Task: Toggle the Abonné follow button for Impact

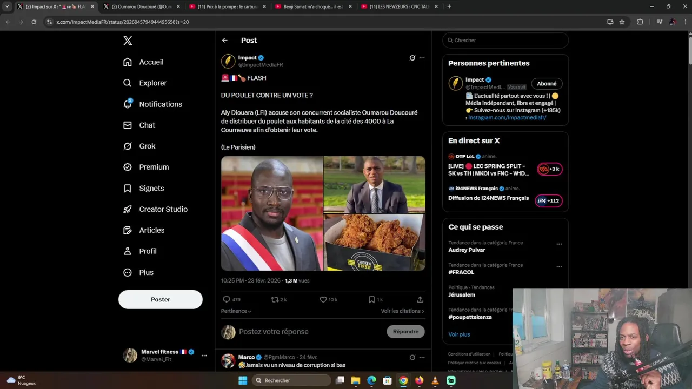Action: pos(547,84)
